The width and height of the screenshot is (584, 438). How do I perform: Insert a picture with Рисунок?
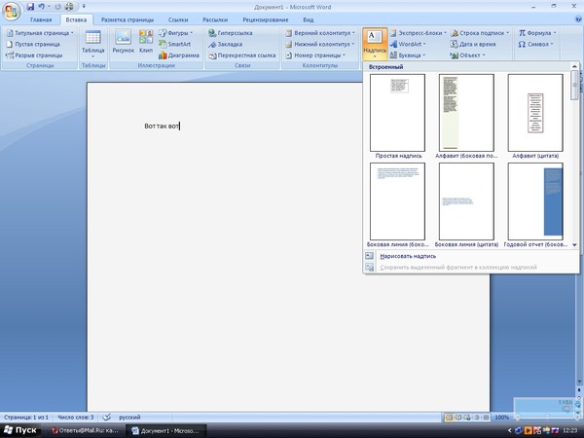[124, 42]
